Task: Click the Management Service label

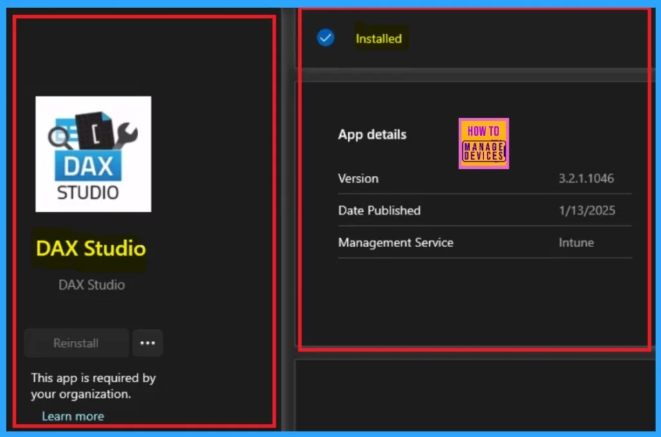Action: tap(396, 243)
